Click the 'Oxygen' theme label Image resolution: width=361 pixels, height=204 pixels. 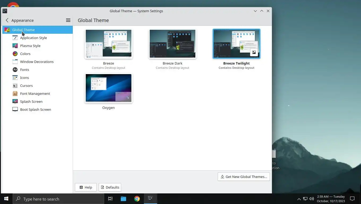pos(109,108)
